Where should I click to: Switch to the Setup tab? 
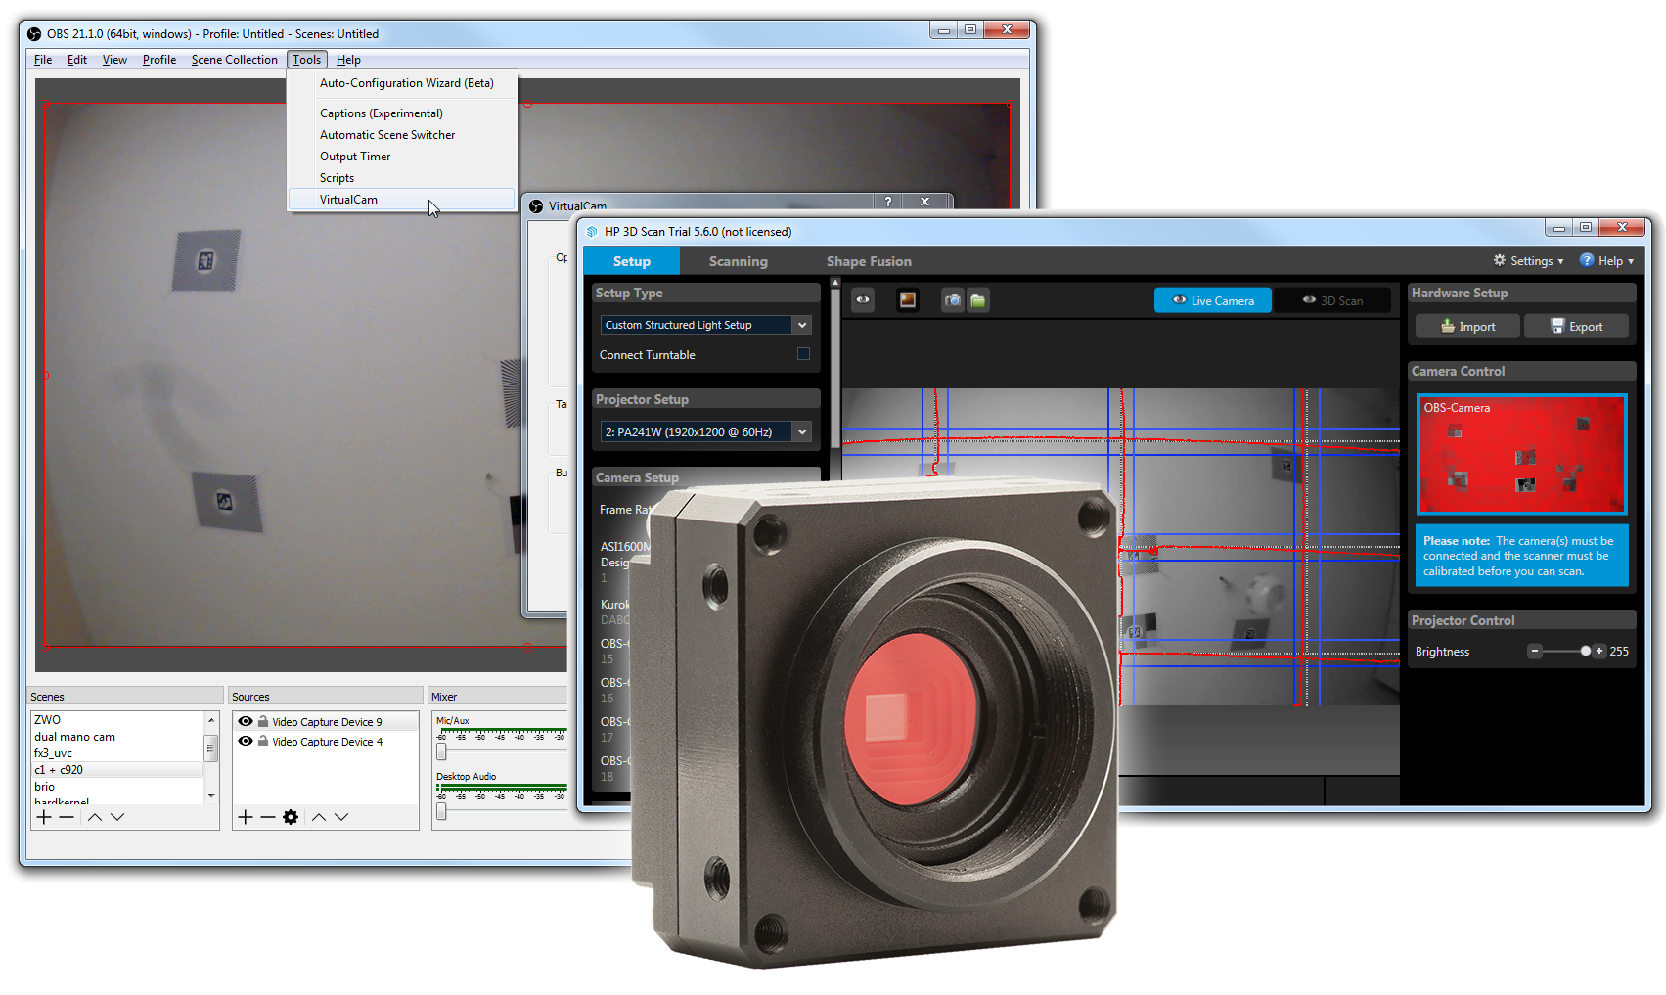click(632, 261)
